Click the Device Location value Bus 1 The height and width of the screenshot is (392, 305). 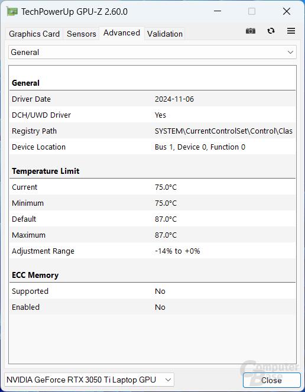point(200,147)
